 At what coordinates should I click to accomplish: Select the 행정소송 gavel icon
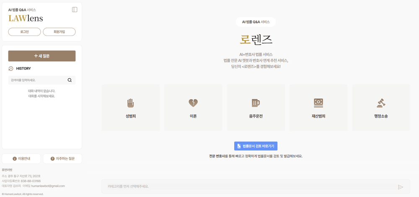coord(381,103)
